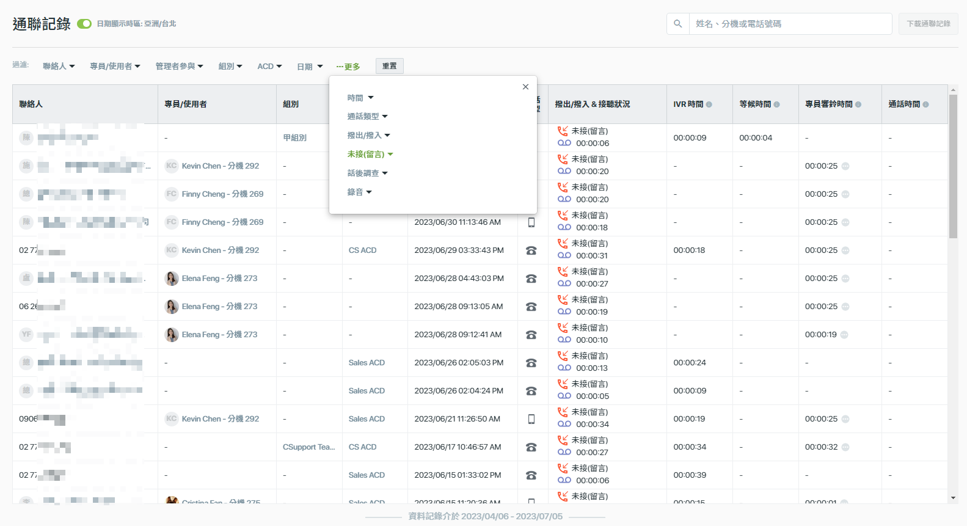The height and width of the screenshot is (526, 967).
Task: Open the 聯絡人 filter dropdown
Action: [x=59, y=66]
